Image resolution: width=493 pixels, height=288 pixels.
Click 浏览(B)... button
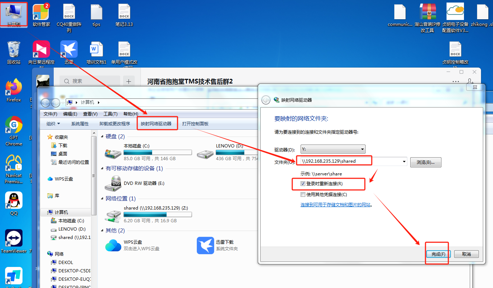(426, 162)
